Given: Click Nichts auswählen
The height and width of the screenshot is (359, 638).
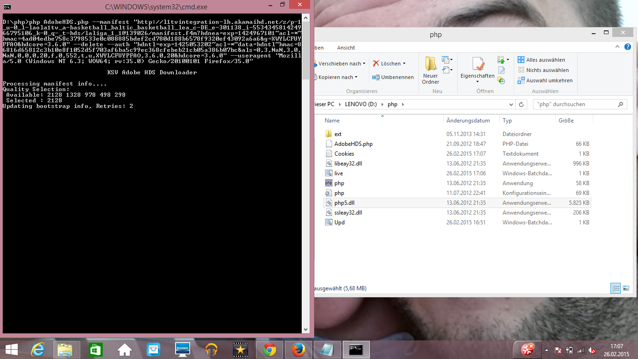Looking at the screenshot, I should (543, 70).
